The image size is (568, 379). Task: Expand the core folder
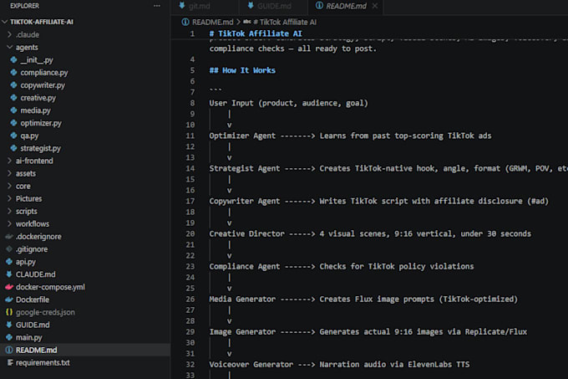tap(10, 186)
